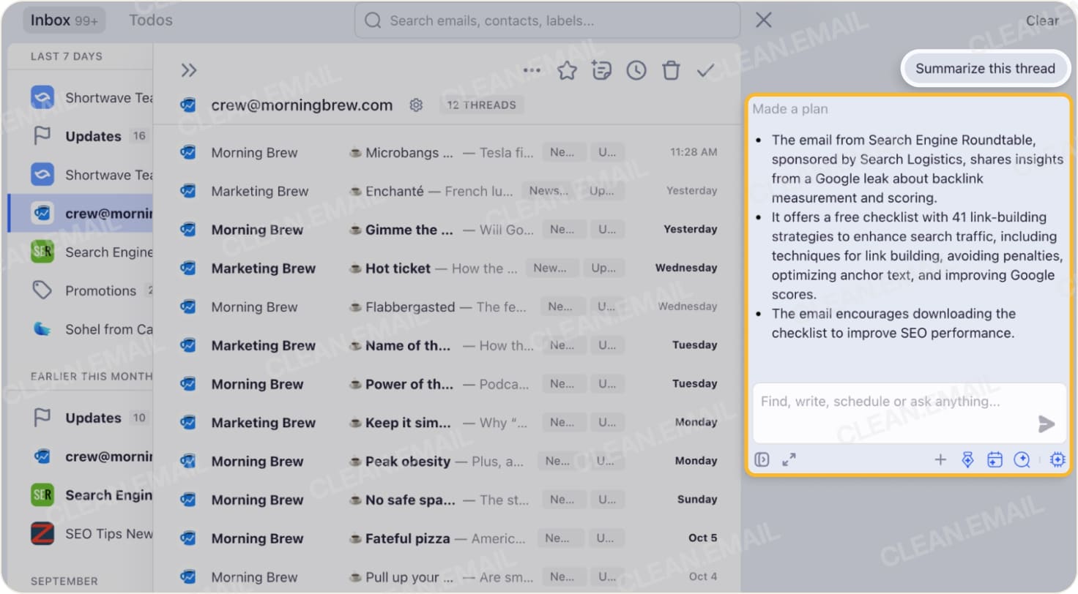Switch to the Todos tab
1078x594 pixels.
pos(150,20)
